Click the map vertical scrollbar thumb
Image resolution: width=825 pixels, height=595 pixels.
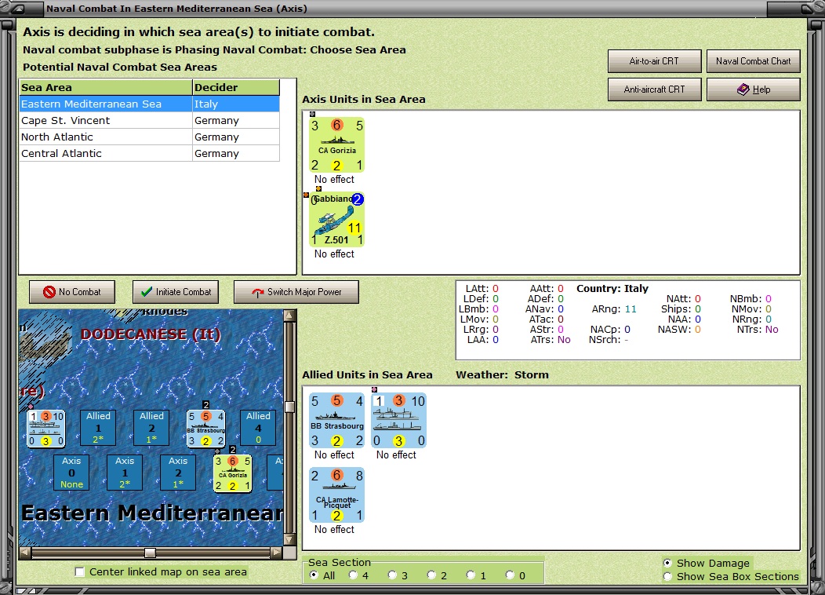tap(289, 407)
